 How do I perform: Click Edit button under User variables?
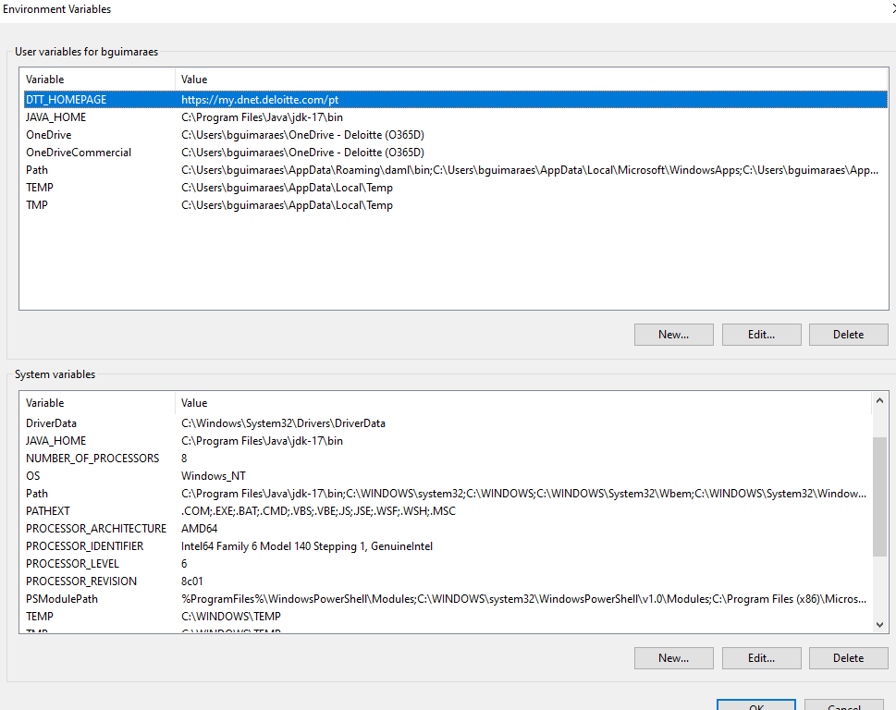coord(761,335)
